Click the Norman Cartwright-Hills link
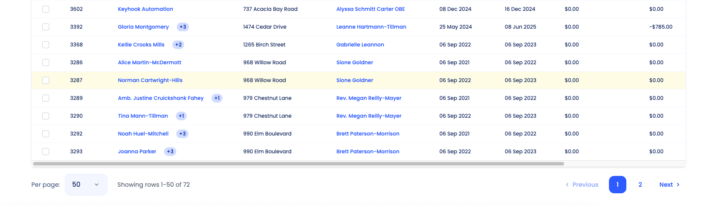This screenshot has height=205, width=706. point(150,80)
